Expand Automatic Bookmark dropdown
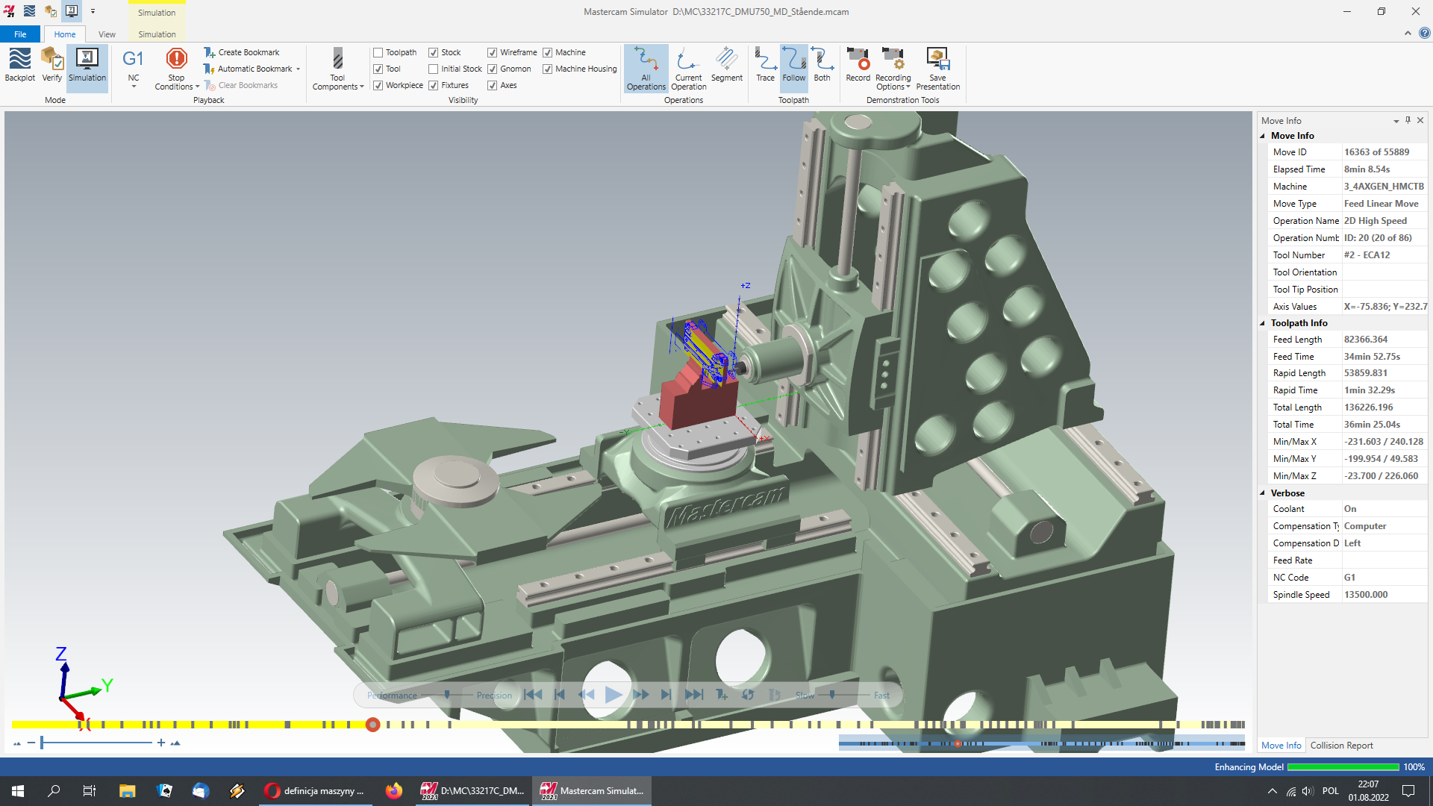The height and width of the screenshot is (806, 1433). click(x=298, y=69)
